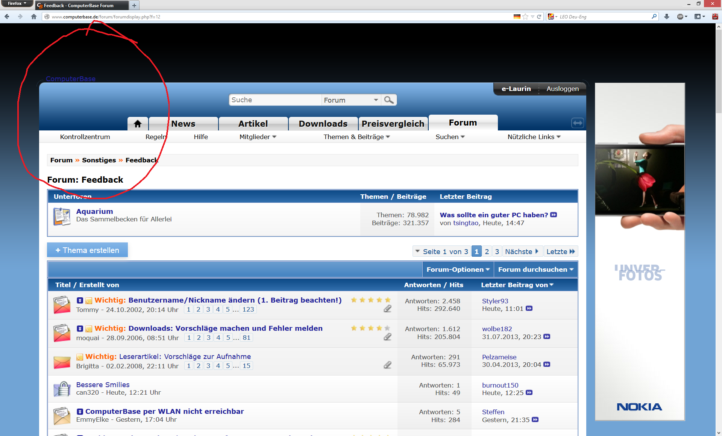Open the Mitglieder submenu

click(x=258, y=137)
